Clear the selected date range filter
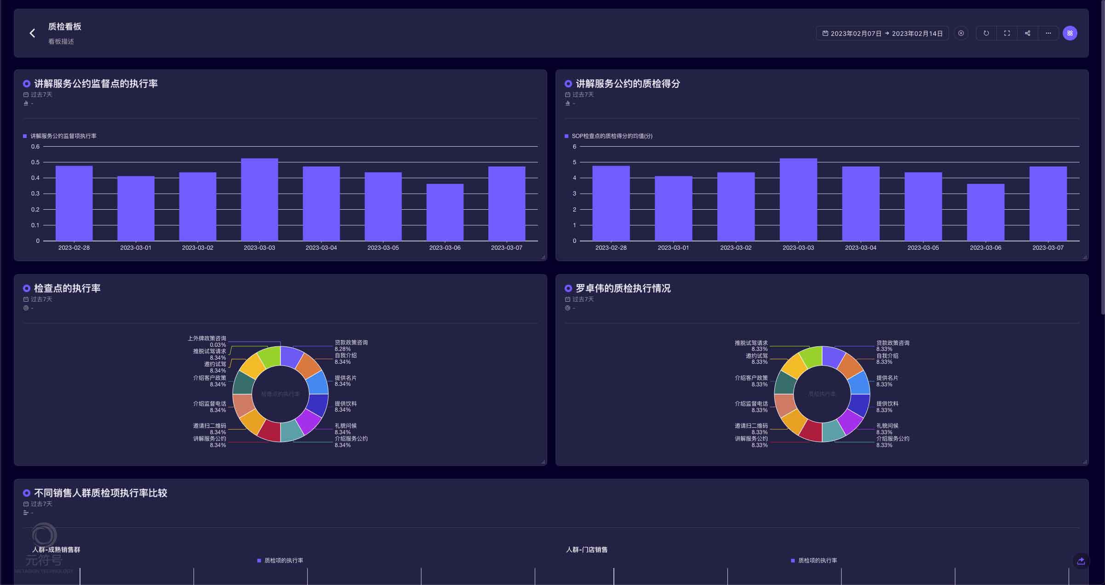This screenshot has height=585, width=1105. [961, 33]
